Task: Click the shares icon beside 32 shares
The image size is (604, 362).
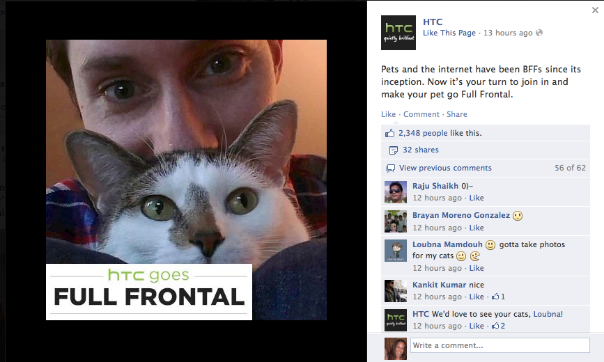Action: pyautogui.click(x=394, y=150)
